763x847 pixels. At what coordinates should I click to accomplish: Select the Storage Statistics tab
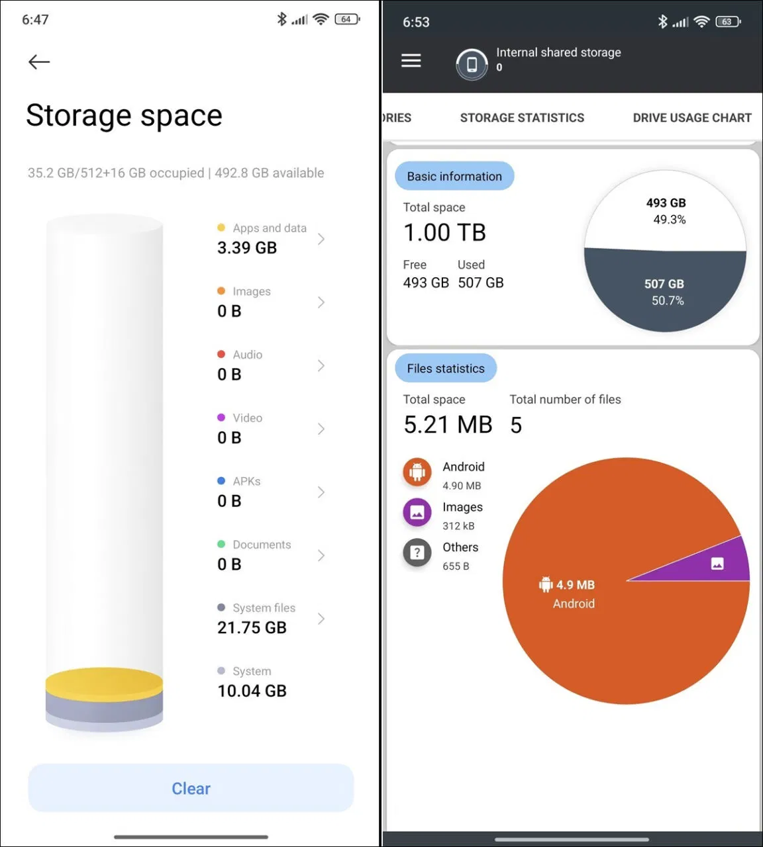tap(522, 118)
